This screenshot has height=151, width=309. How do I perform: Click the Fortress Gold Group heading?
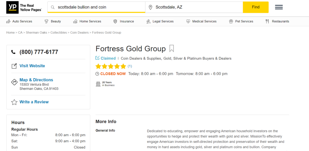point(131,49)
